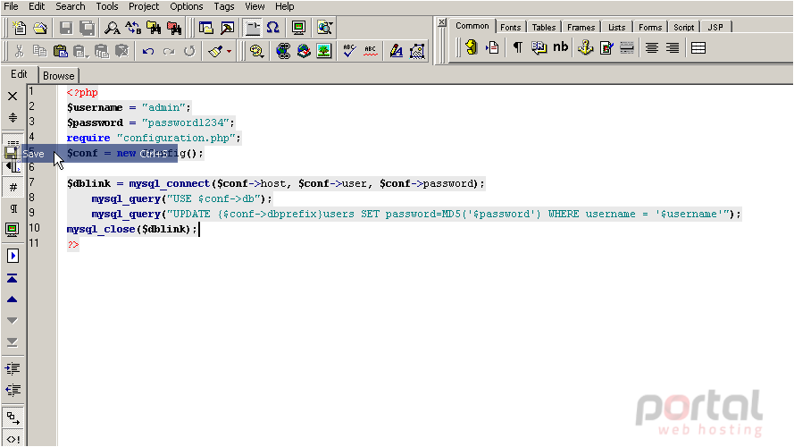Toggle the Results window hammer icon
This screenshot has height=447, width=794.
coord(228,28)
